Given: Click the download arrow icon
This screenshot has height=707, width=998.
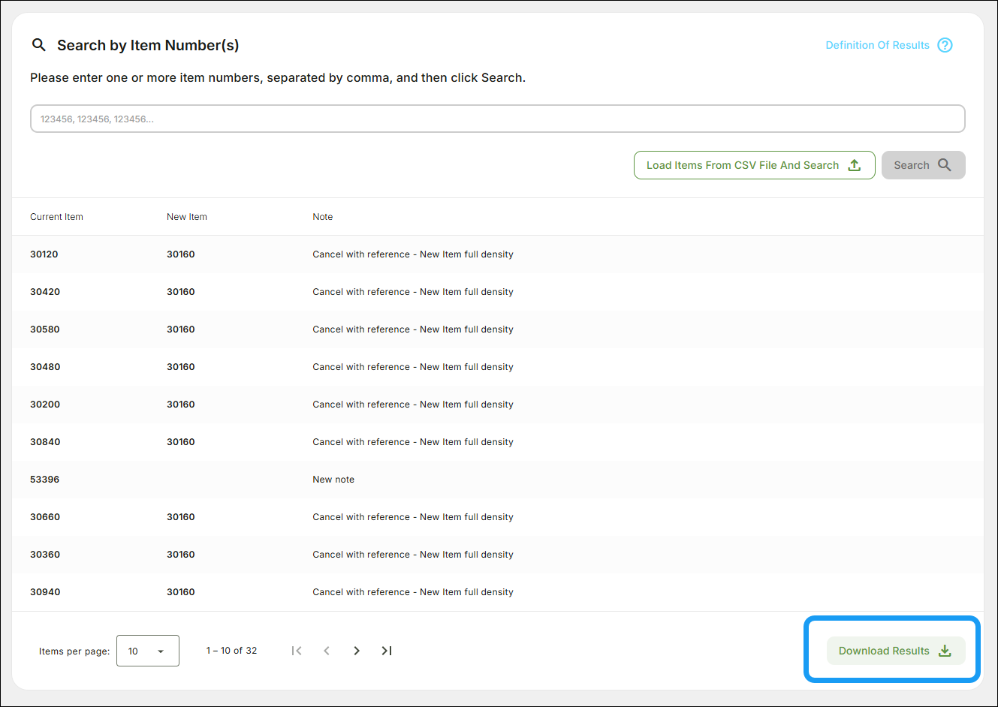Looking at the screenshot, I should coord(945,651).
